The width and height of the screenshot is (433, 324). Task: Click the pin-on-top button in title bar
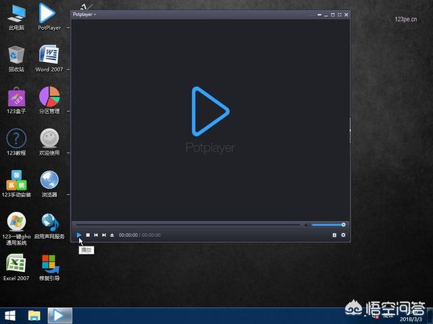[319, 15]
